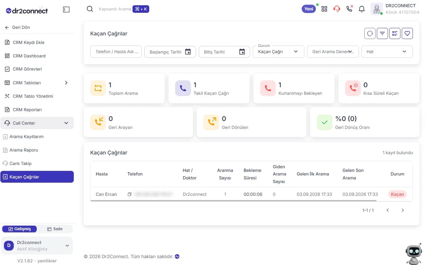Switch to Gelişmiş view mode
Viewport: 427px width, 265px height.
click(20, 229)
